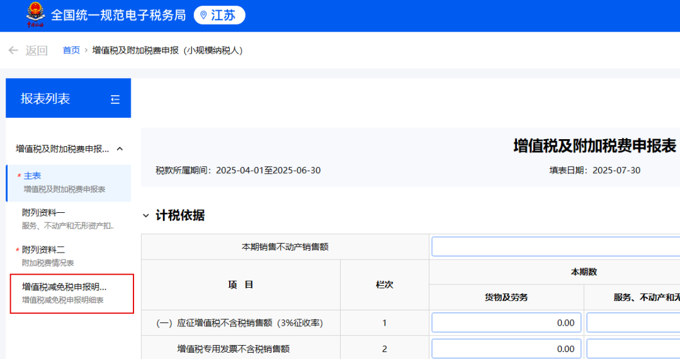The image size is (680, 359).
Task: Go back using the 返回 label
Action: (x=37, y=50)
